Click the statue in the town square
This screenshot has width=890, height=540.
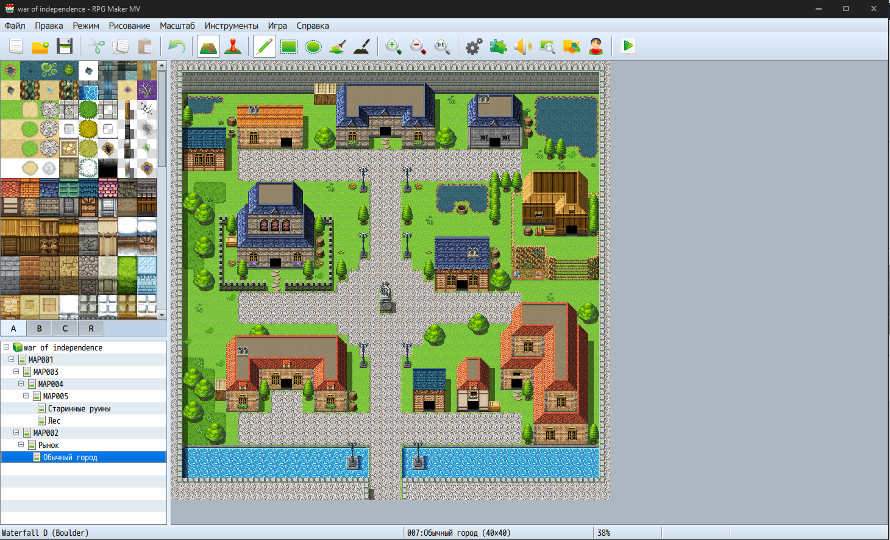coord(386,297)
